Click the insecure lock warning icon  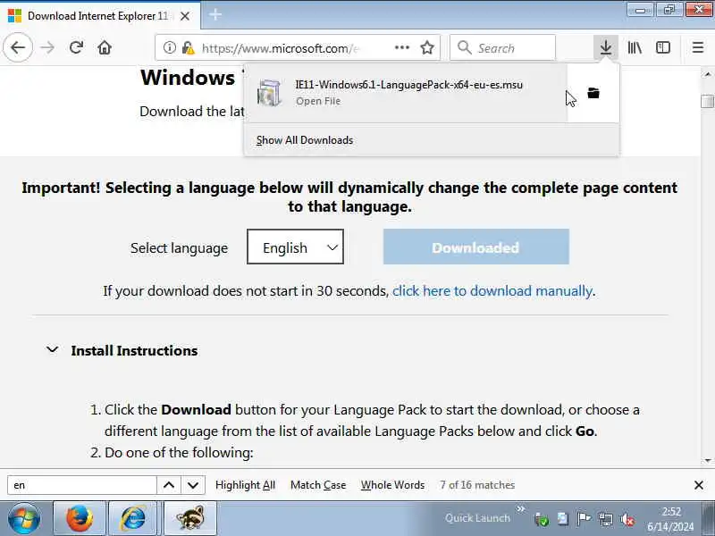click(x=188, y=47)
